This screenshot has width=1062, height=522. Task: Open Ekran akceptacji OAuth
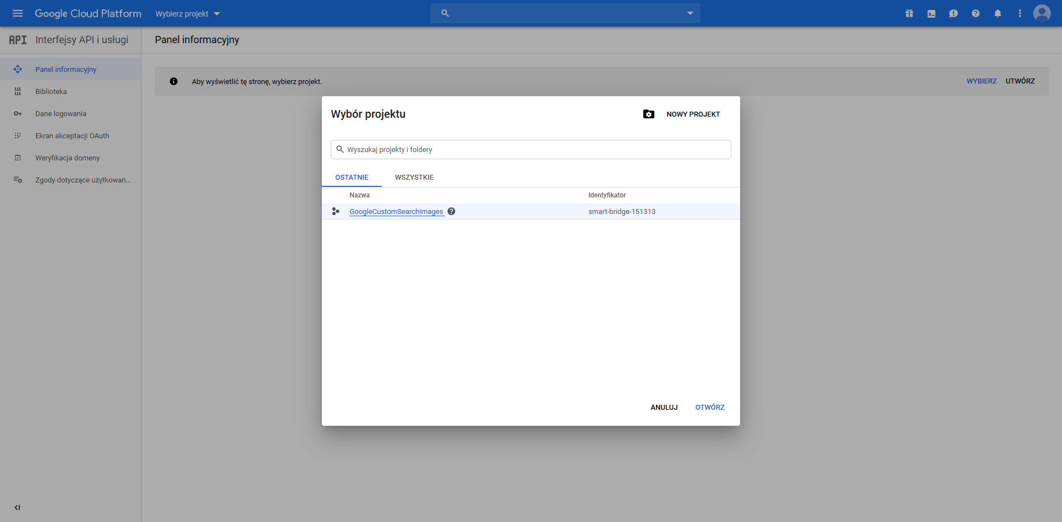70,135
